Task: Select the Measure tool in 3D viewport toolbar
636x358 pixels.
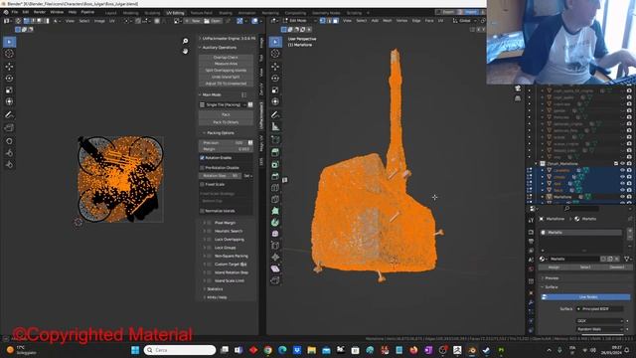Action: click(x=275, y=127)
